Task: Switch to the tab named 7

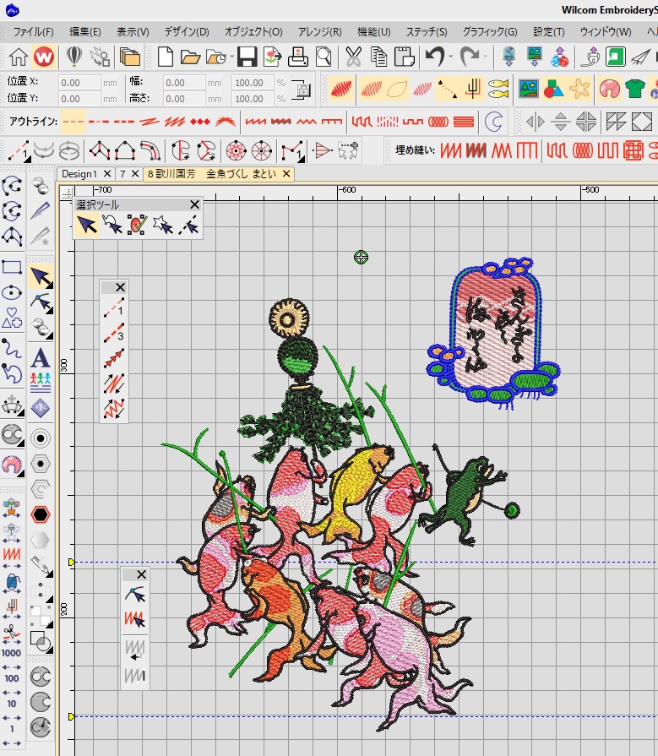Action: click(122, 173)
